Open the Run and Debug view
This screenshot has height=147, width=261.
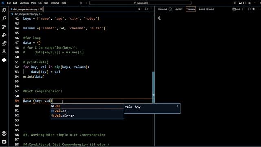(4, 35)
